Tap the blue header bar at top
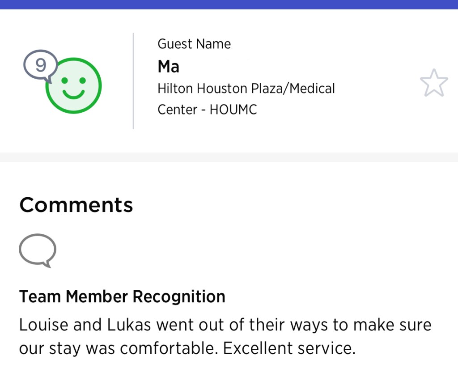This screenshot has height=381, width=458. pos(229,4)
